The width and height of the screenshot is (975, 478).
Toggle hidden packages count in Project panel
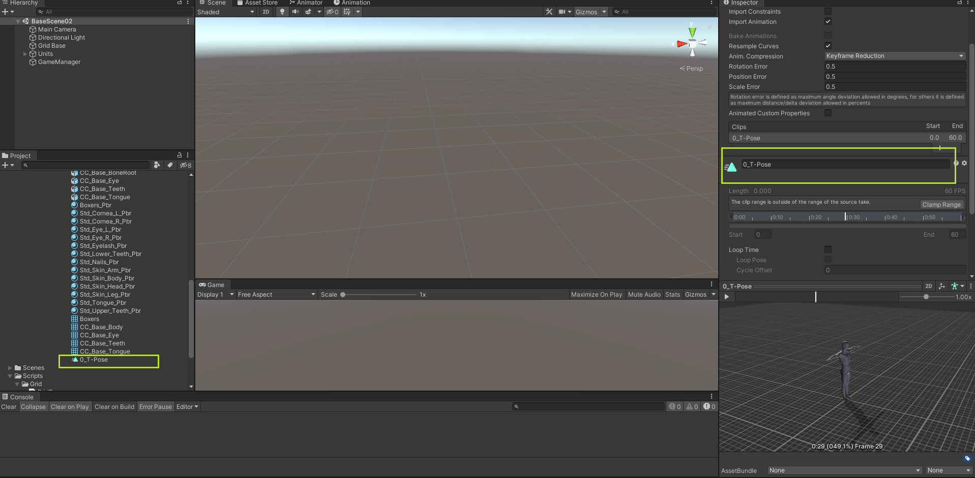coord(186,165)
